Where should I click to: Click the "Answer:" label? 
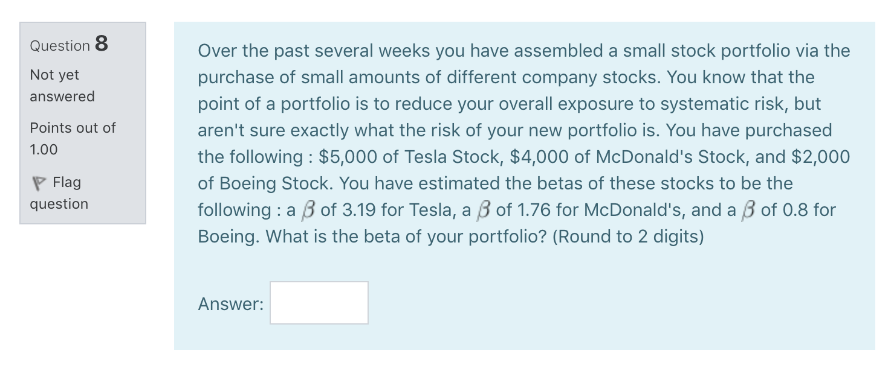pyautogui.click(x=230, y=304)
